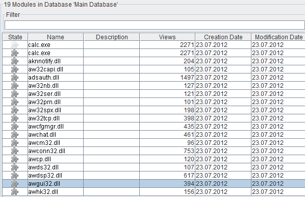The image size is (305, 197).
Task: Select the awcfgmgr.dll row by name
Action: 46,127
